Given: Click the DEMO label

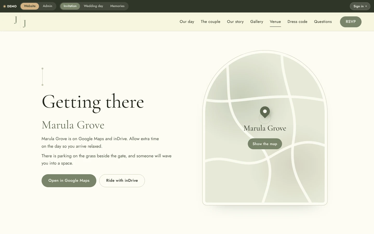Looking at the screenshot, I should click(x=10, y=6).
